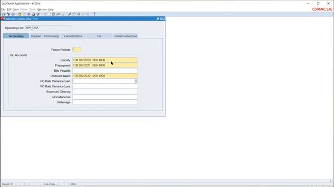
Task: Click the Discount Taken account field
Action: 105,76
